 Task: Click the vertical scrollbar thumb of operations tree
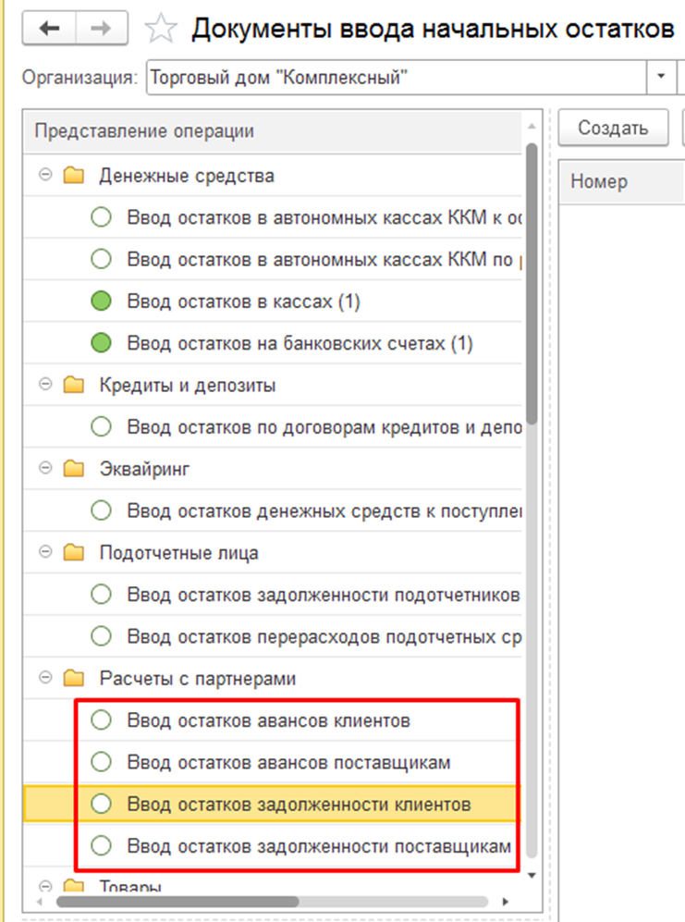point(532,283)
